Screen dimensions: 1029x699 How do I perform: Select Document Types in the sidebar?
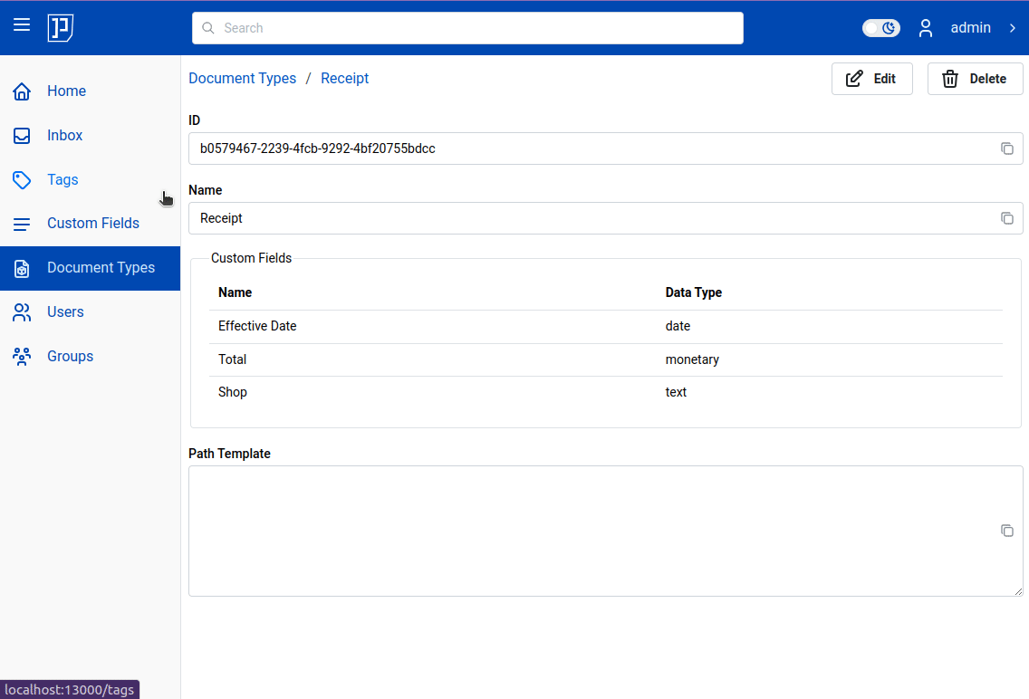coord(90,268)
